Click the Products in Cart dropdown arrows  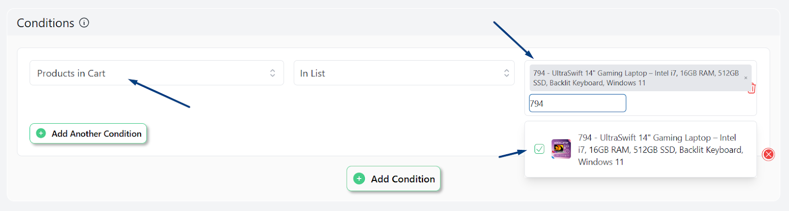pyautogui.click(x=273, y=73)
